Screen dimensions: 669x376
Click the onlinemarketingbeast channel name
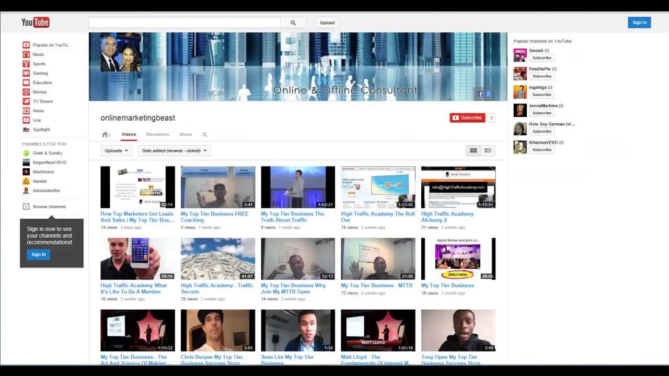(138, 118)
